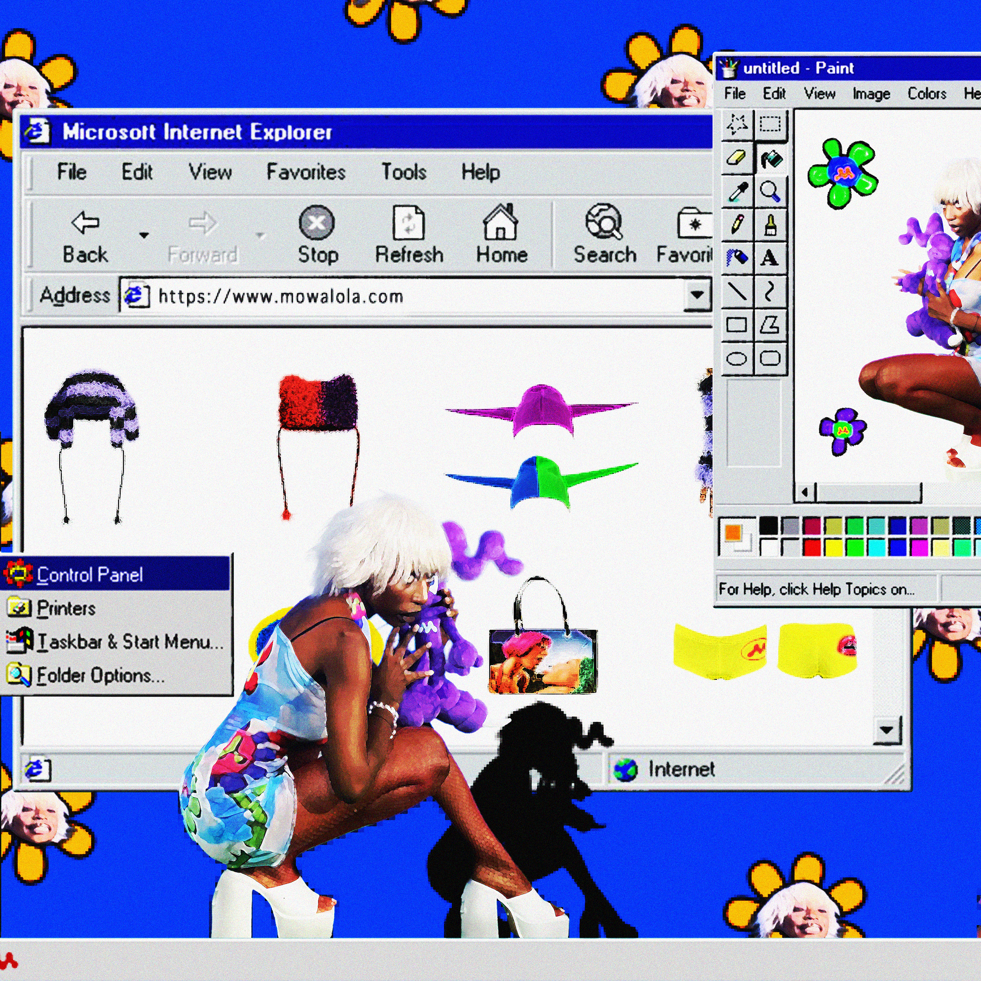
Task: Pick the black swatch in Paint palette
Action: click(x=769, y=526)
